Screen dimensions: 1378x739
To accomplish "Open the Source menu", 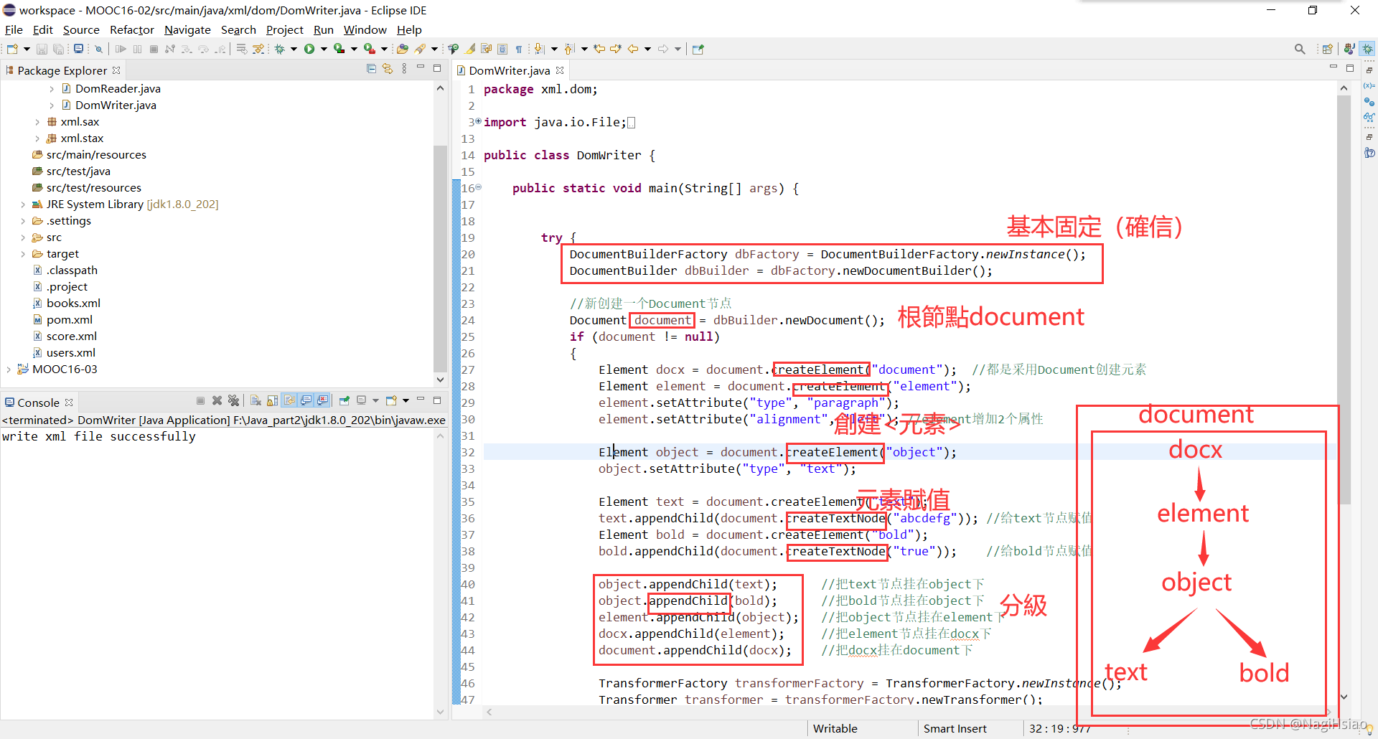I will 81,29.
